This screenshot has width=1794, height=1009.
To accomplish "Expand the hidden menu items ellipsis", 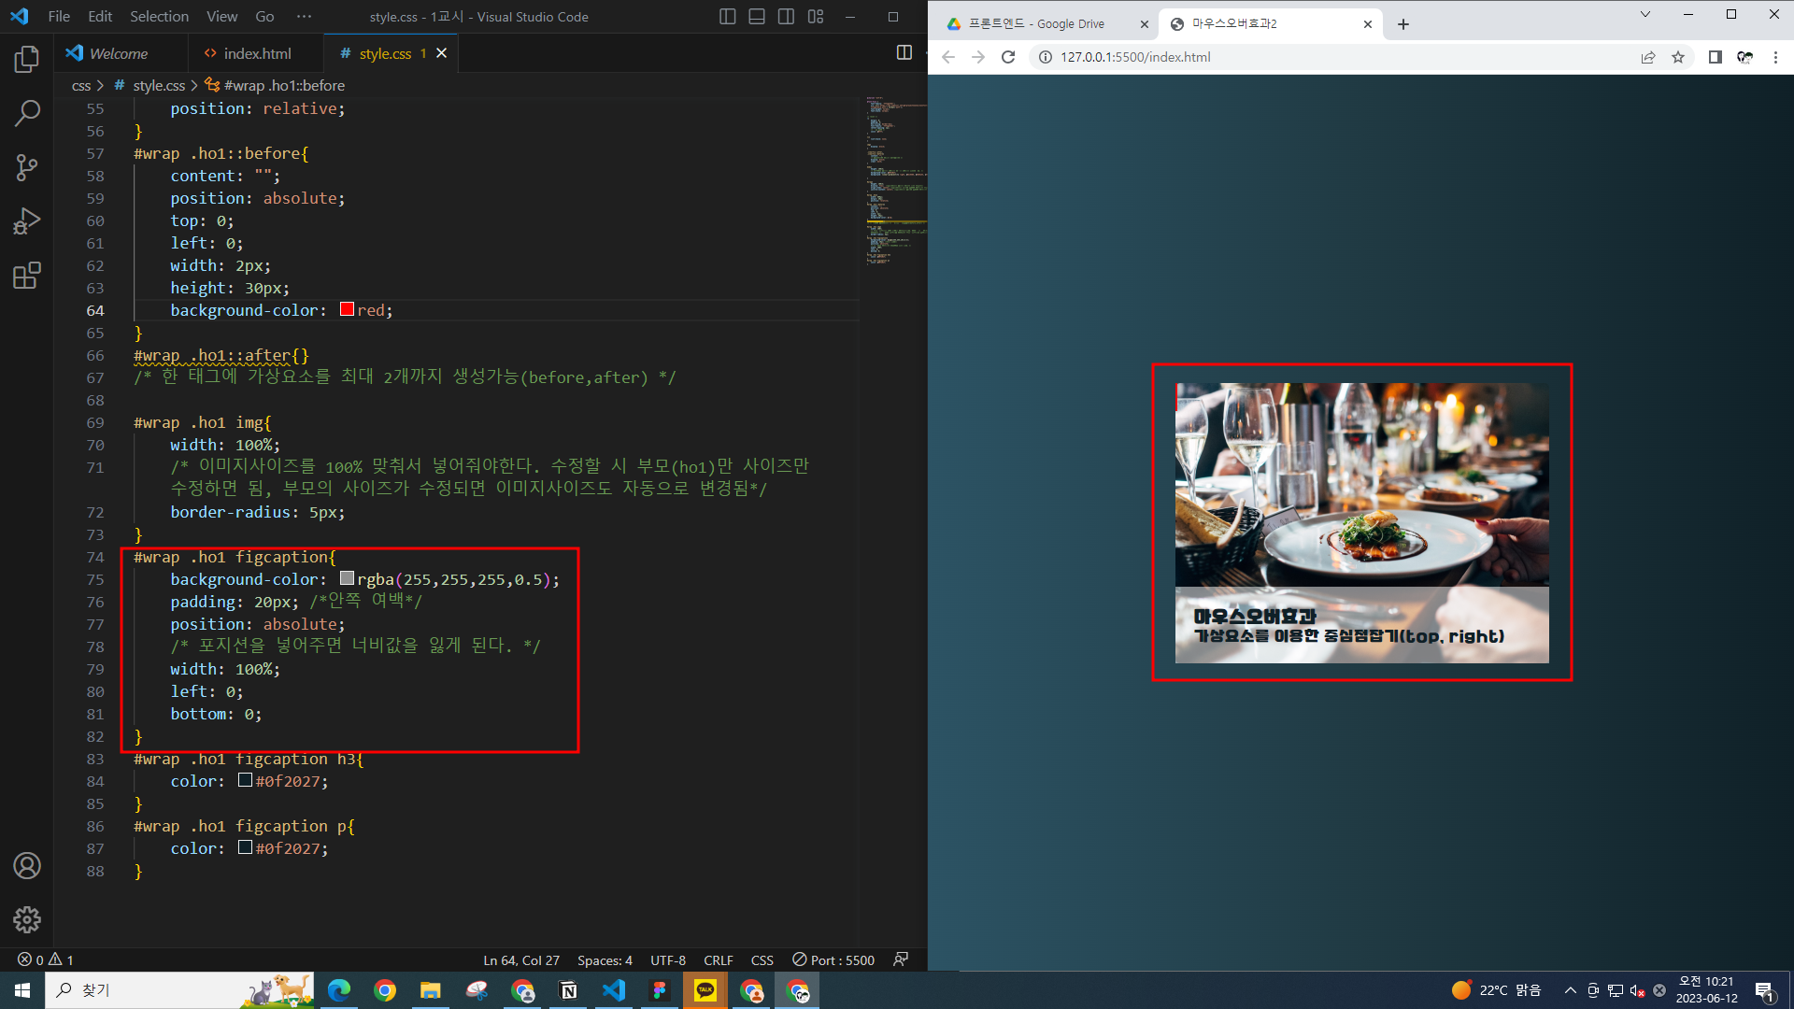I will tap(304, 17).
